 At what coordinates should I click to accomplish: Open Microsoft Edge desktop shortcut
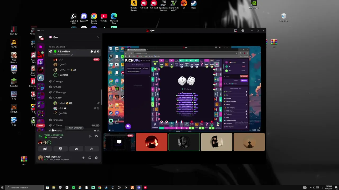[114, 19]
